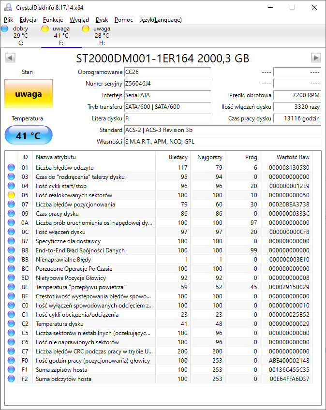
Task: Click the yellow status orb for drive H:
Action: pyautogui.click(x=86, y=29)
